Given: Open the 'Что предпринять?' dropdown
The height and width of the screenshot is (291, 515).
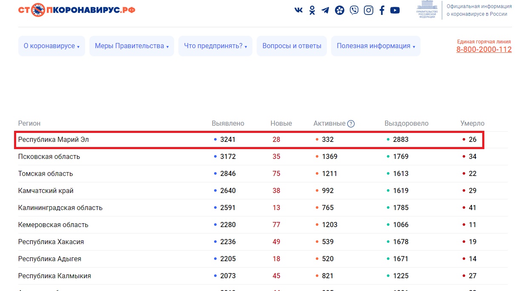Looking at the screenshot, I should [215, 46].
